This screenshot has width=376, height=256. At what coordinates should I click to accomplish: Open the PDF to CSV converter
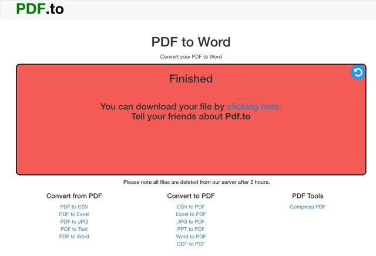pyautogui.click(x=74, y=207)
